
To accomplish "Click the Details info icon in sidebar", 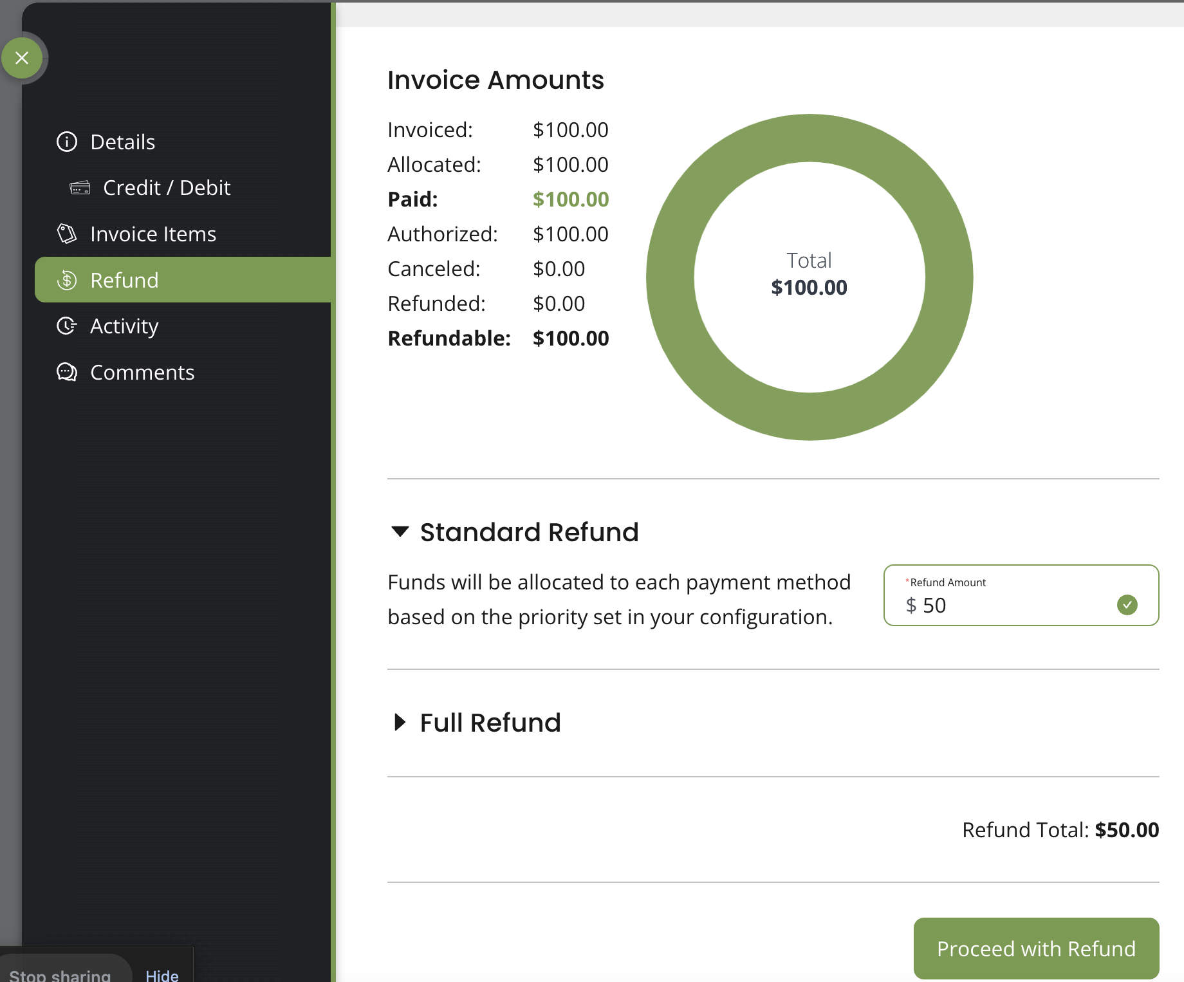I will [67, 142].
